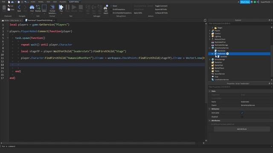Switch to the HOME ribbon tab

(33, 2)
